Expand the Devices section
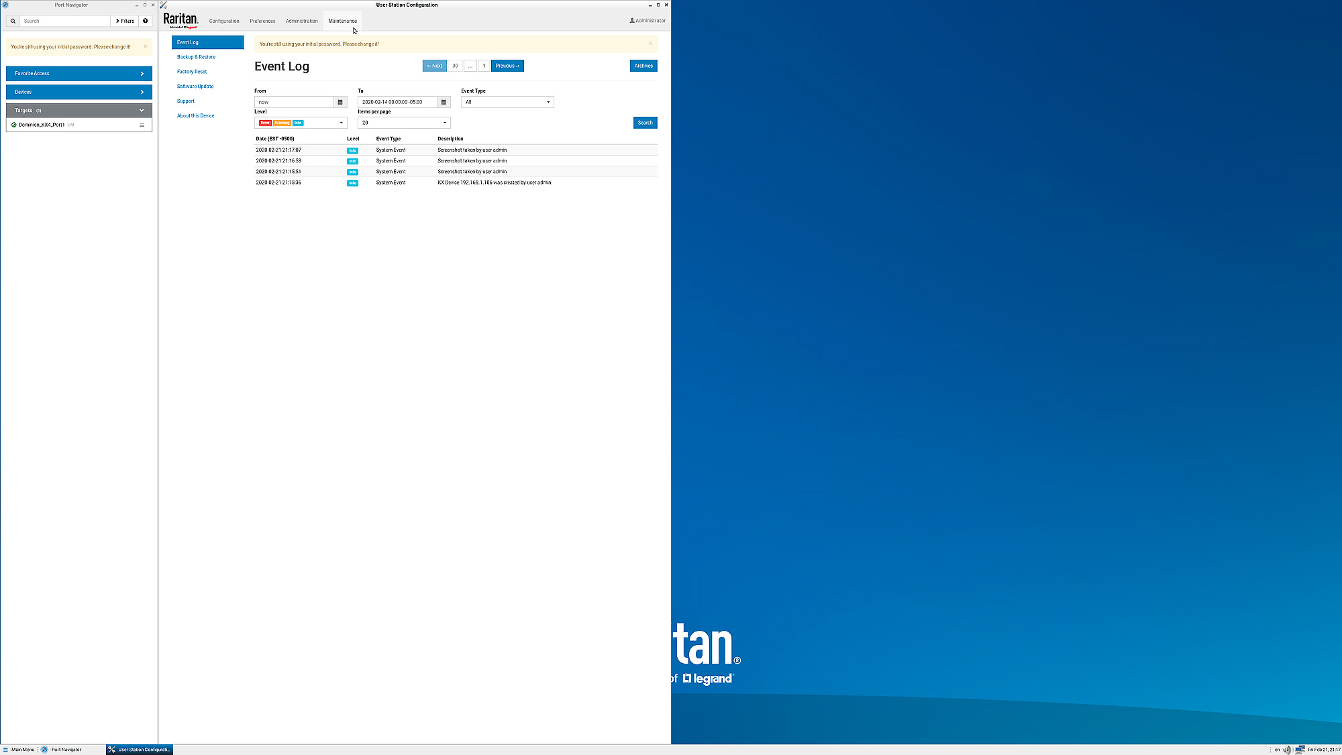This screenshot has height=755, width=1342. pos(79,92)
